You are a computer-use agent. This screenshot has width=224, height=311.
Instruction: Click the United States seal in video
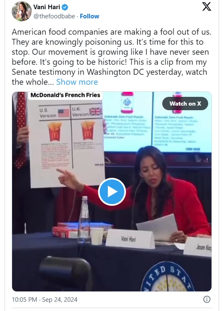pos(168,277)
